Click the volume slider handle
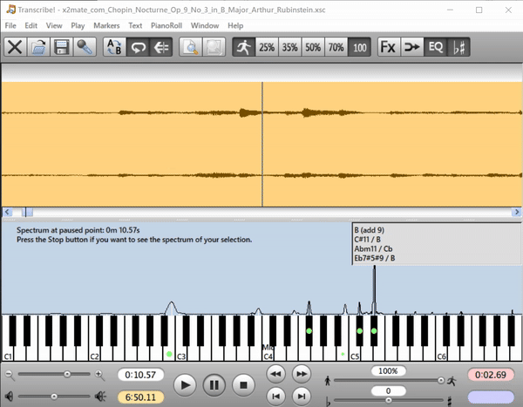523x407 pixels. pos(54,397)
